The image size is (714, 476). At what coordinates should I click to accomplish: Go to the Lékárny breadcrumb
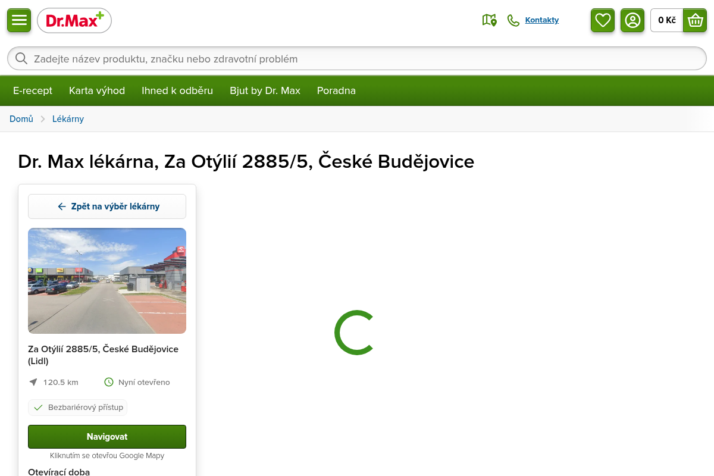[x=68, y=119]
